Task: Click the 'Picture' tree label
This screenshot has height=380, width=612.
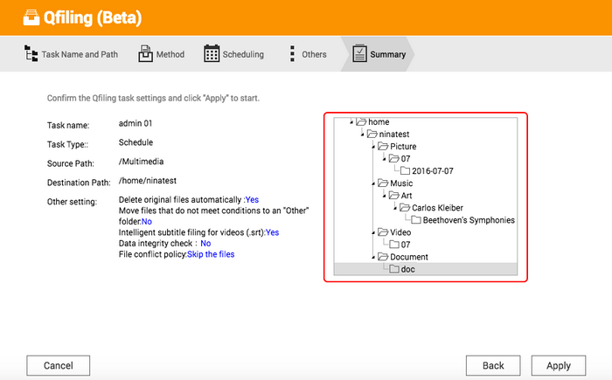Action: click(x=403, y=146)
